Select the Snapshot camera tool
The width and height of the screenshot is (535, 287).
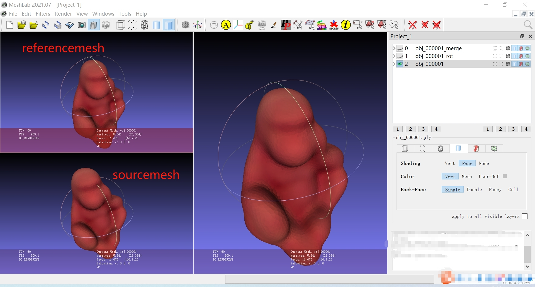tap(82, 25)
